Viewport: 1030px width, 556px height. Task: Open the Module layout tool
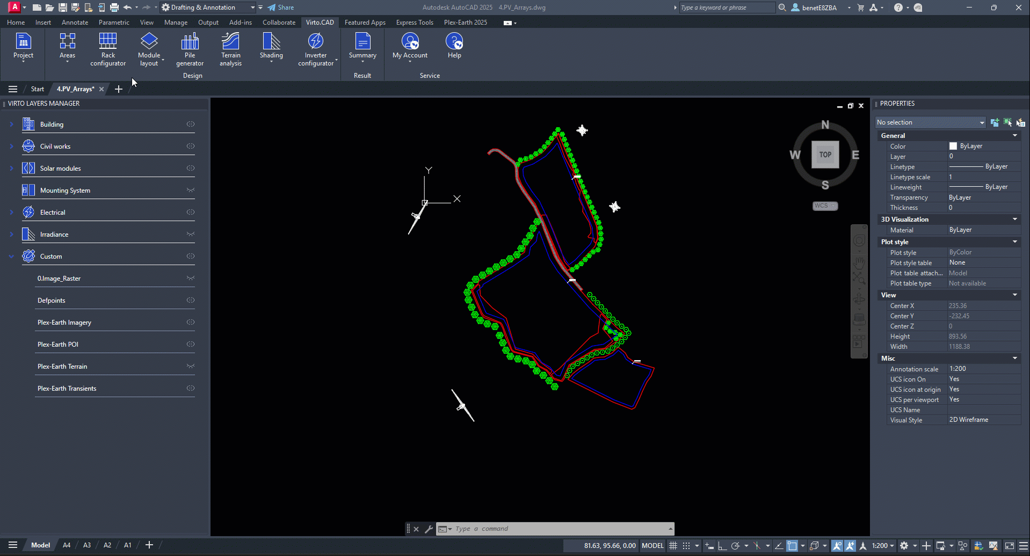[149, 49]
